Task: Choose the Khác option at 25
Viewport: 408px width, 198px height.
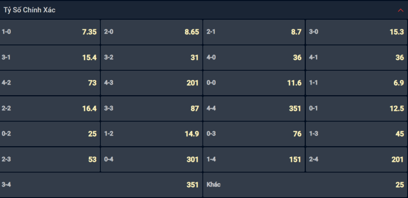Action: click(x=305, y=185)
